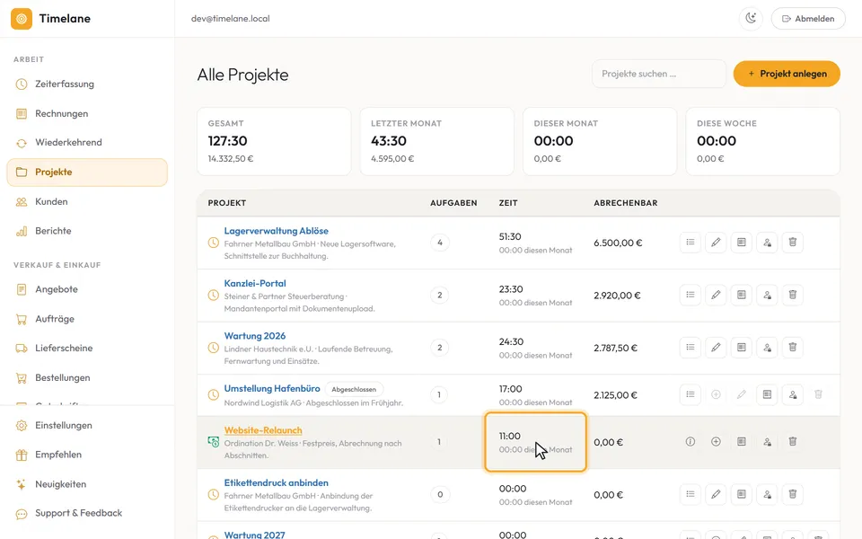This screenshot has width=862, height=539.
Task: Delete the Website-Relaunch project
Action: click(x=793, y=442)
